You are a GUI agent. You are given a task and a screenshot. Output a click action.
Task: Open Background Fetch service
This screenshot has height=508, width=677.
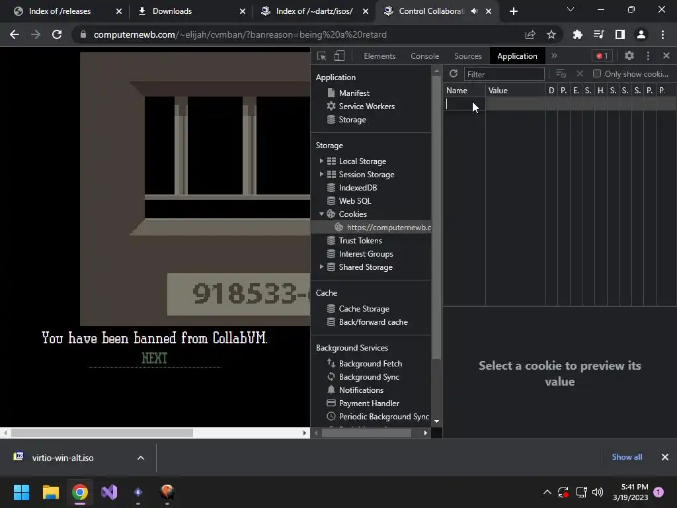point(370,364)
